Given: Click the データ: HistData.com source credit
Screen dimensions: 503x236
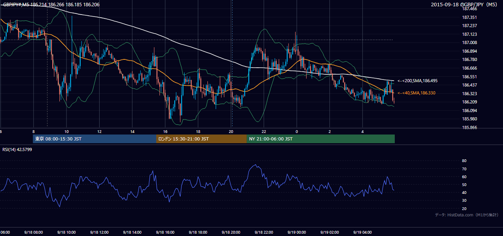Looking at the screenshot, I should tap(466, 215).
